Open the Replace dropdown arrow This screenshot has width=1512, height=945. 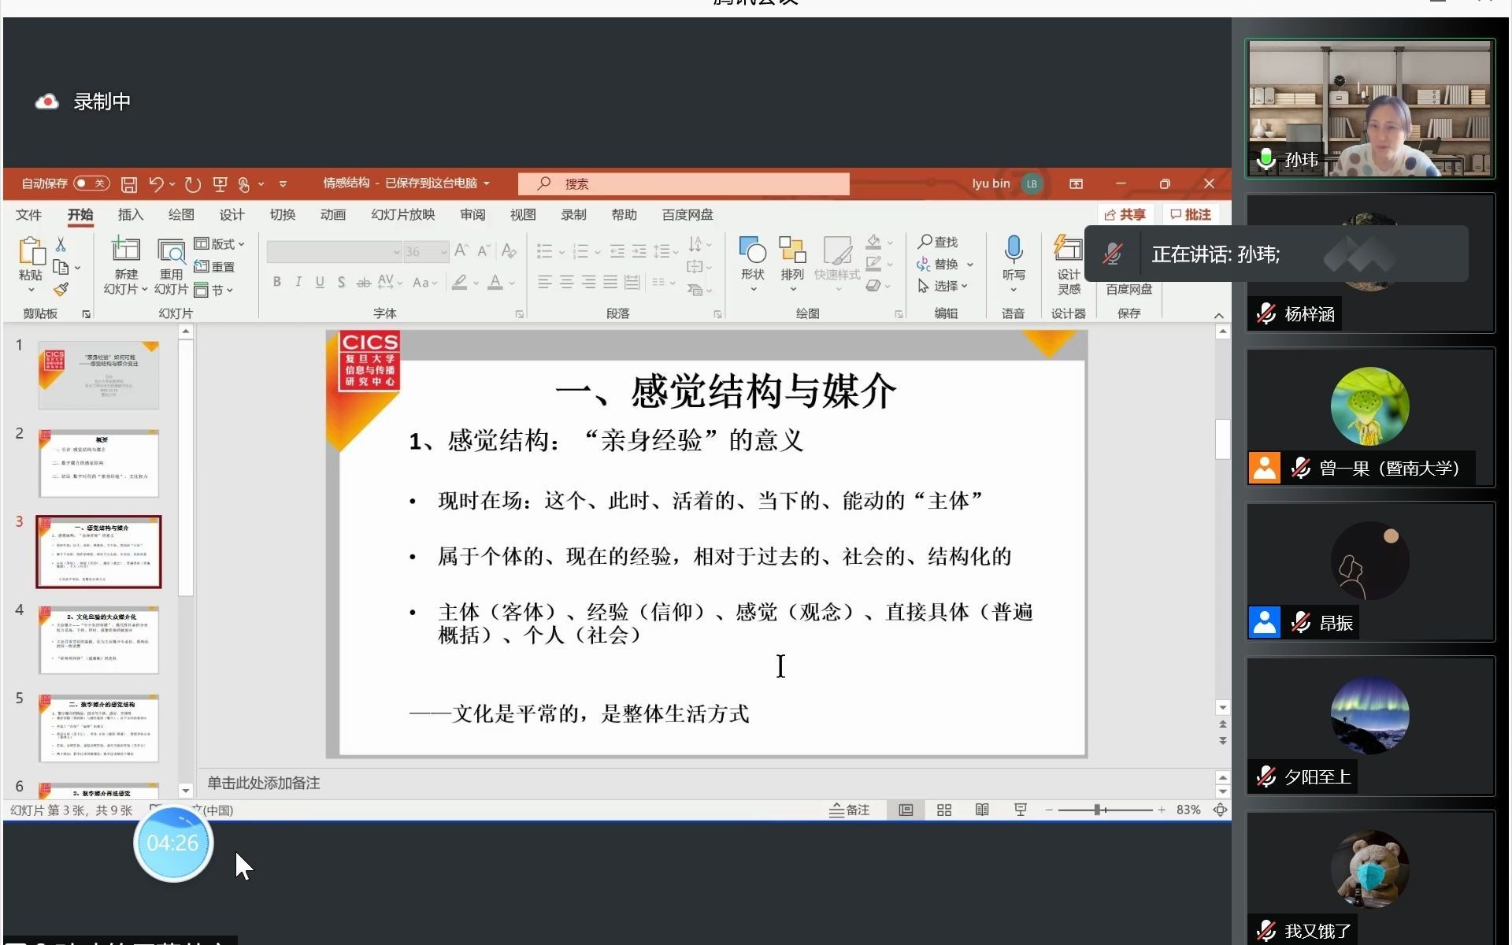[x=970, y=264]
